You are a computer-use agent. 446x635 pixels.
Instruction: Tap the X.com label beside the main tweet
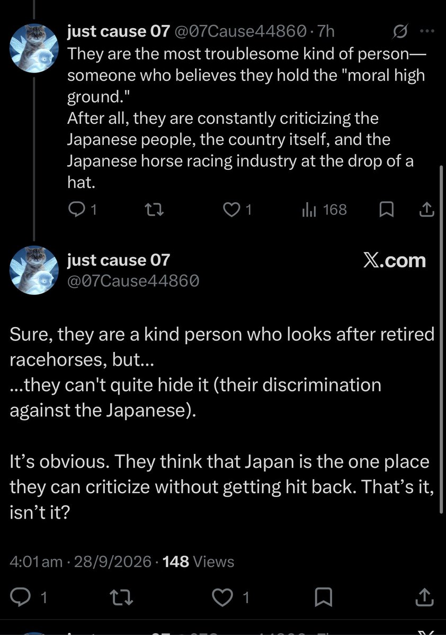[x=394, y=260]
